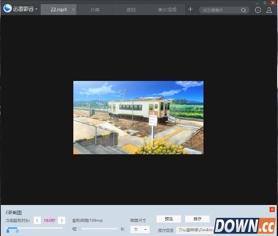Image resolution: width=278 pixels, height=236 pixels.
Task: Close the 22.mp4 tab
Action: pos(73,9)
